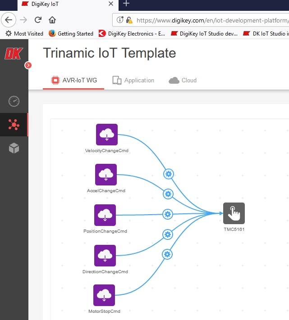Select the TMC5161 touch node

click(x=234, y=213)
